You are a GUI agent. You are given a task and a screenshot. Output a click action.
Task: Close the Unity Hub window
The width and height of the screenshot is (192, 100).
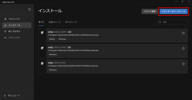click(x=189, y=1)
